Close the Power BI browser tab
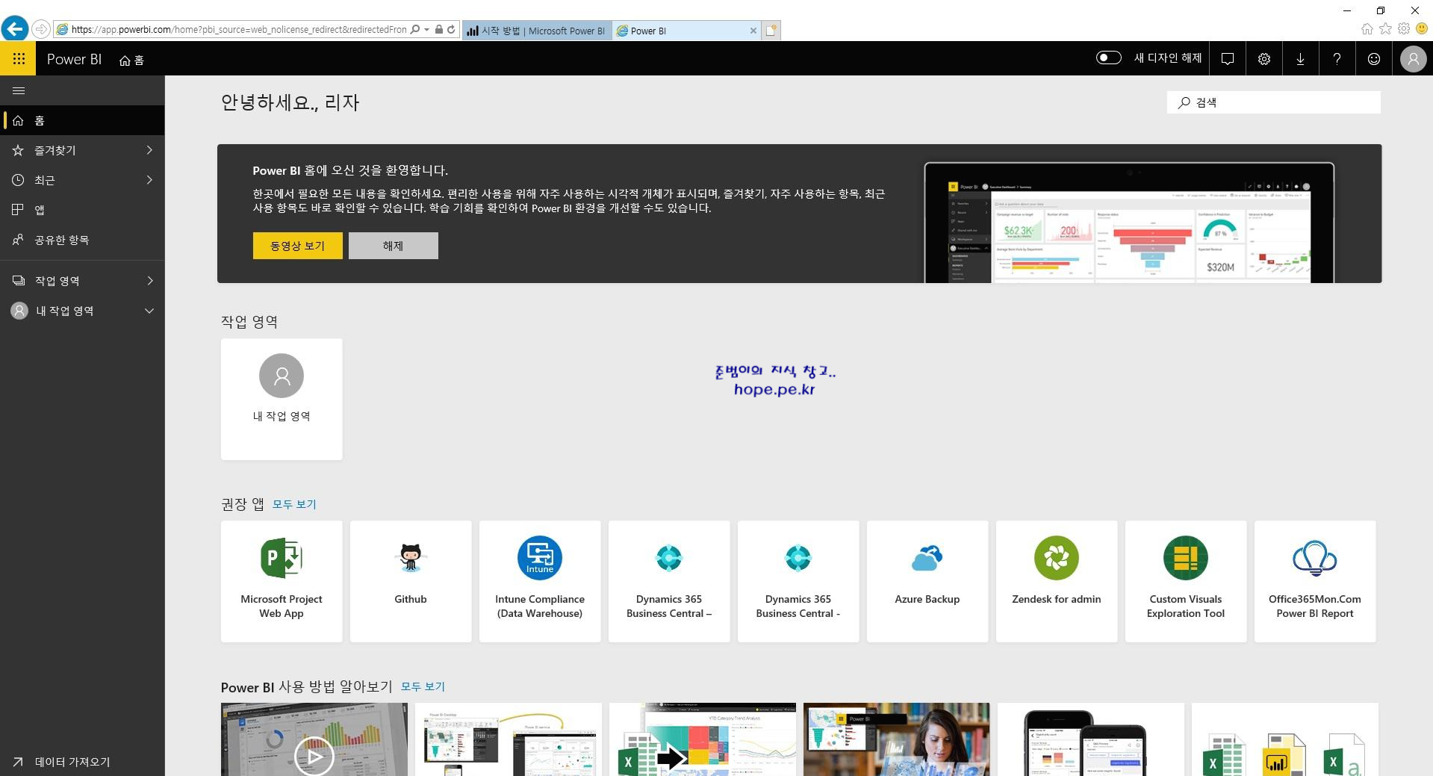 753,31
